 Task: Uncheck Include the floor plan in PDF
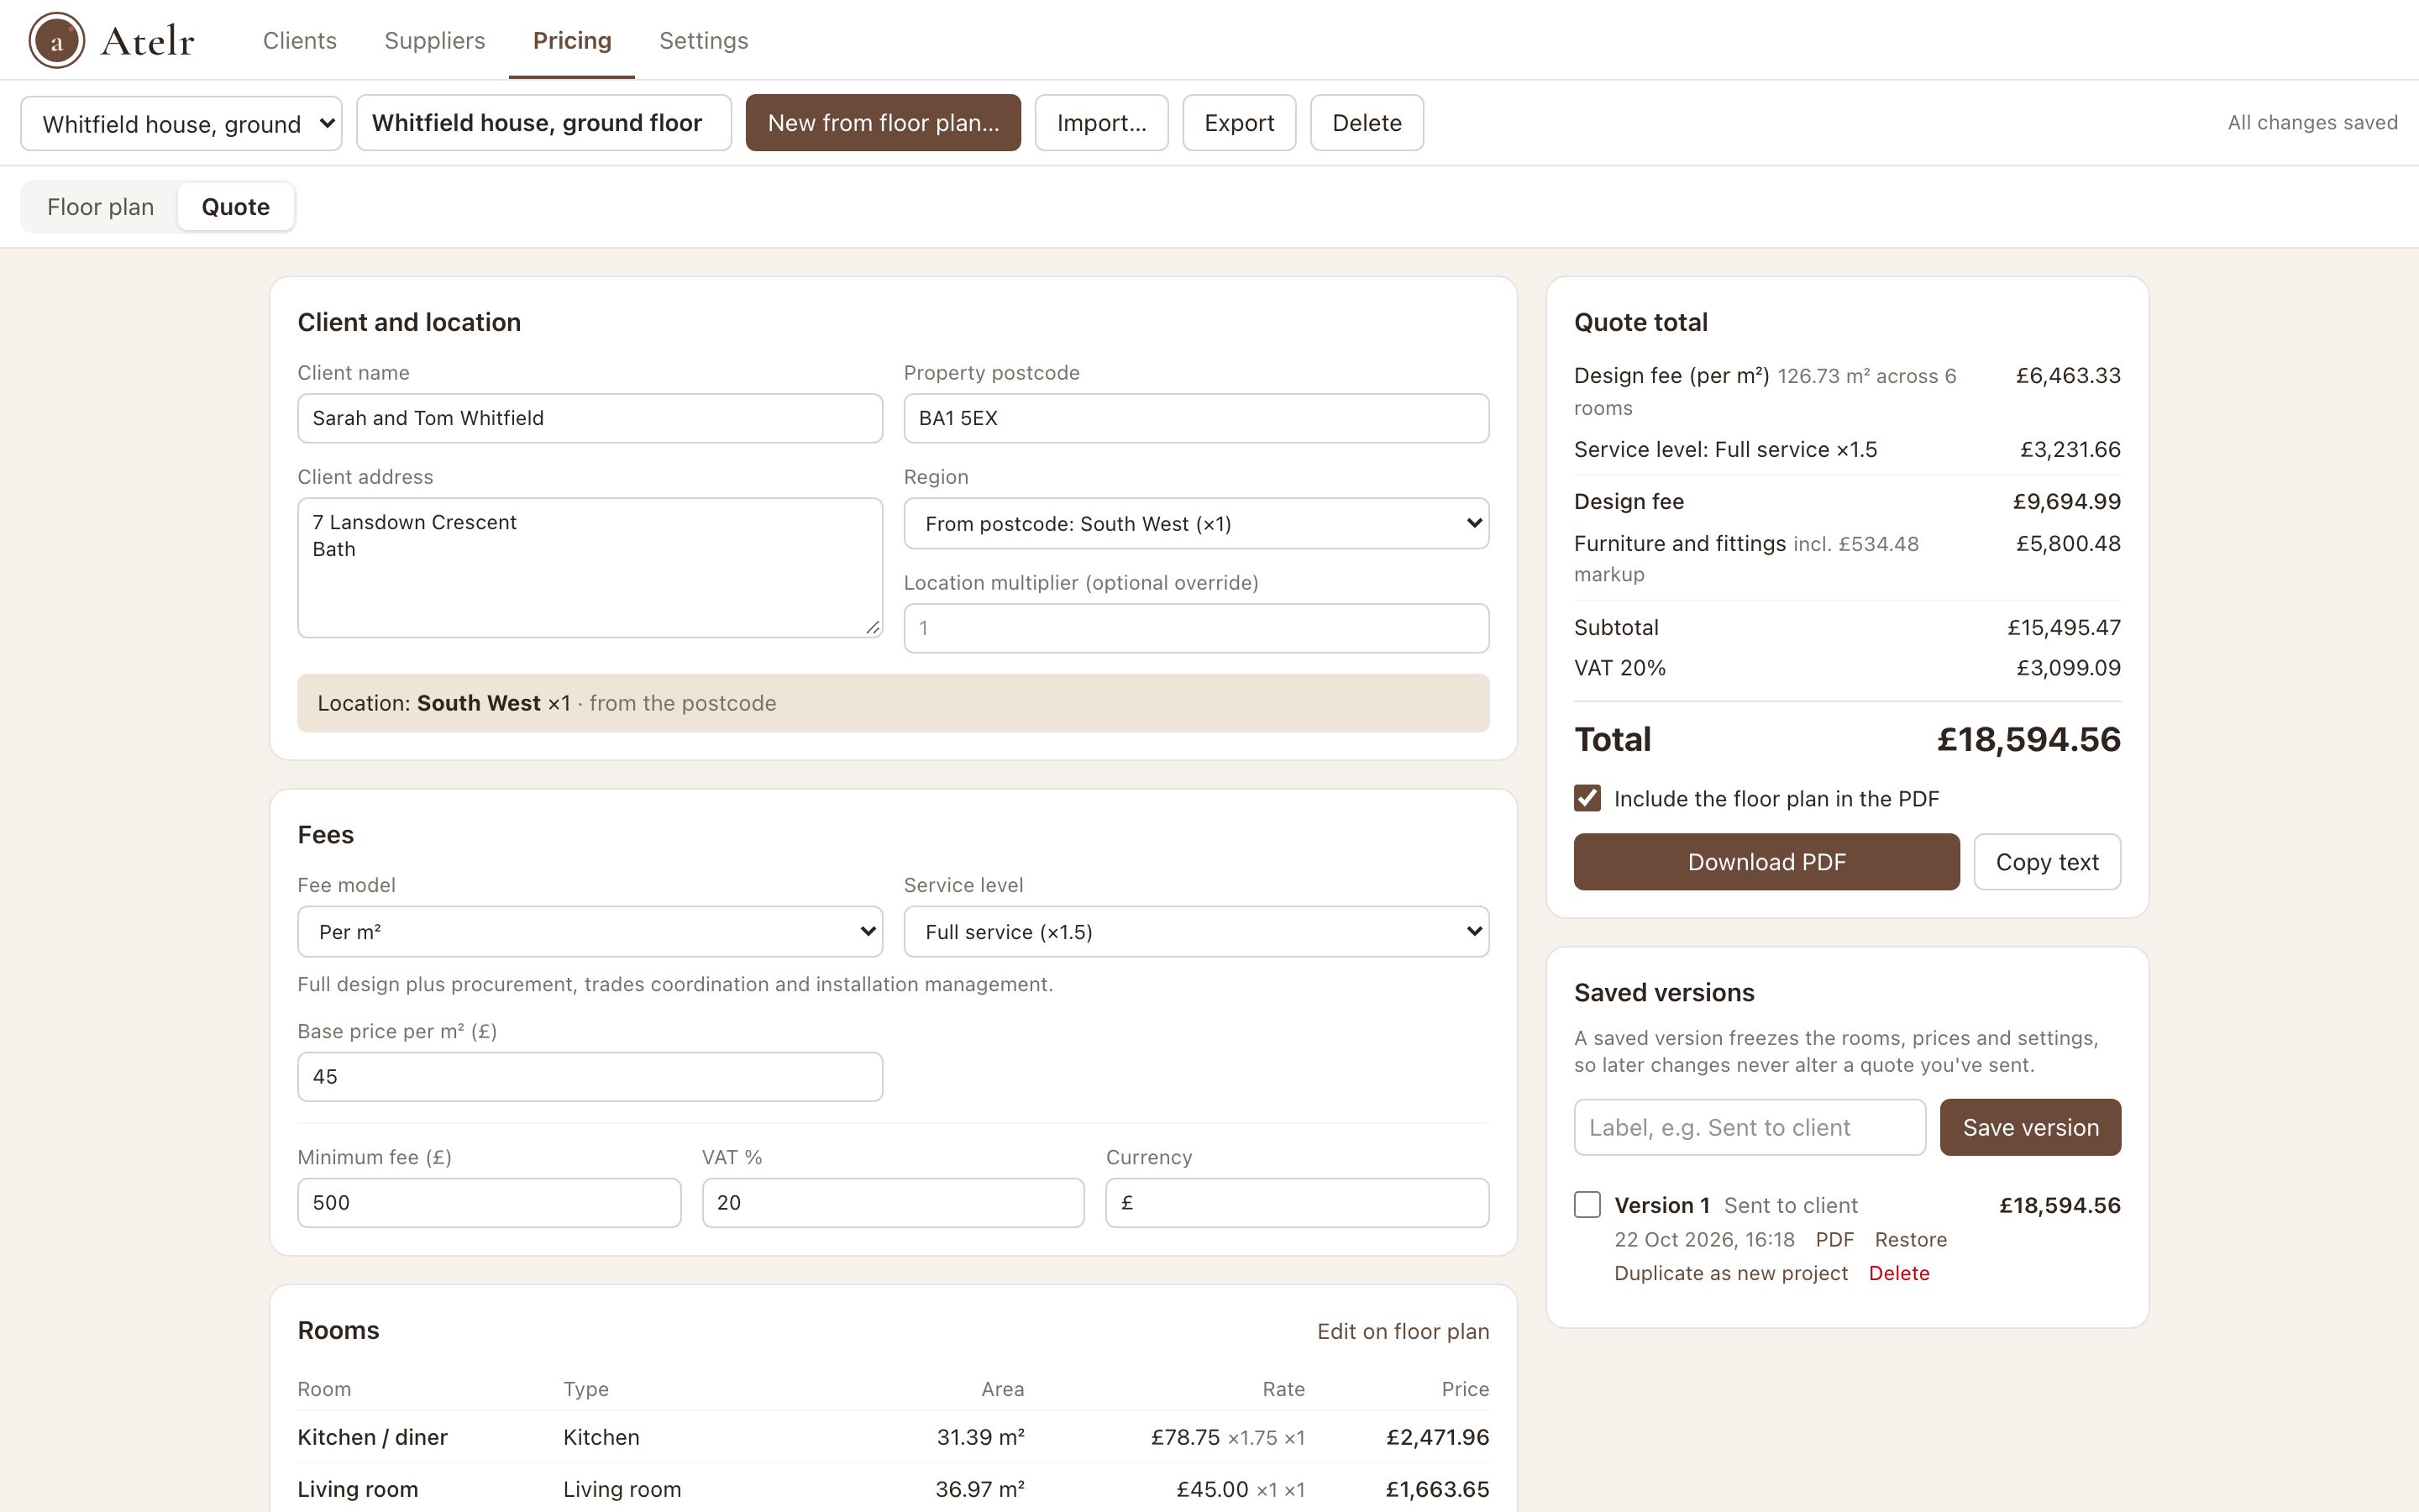click(1587, 798)
